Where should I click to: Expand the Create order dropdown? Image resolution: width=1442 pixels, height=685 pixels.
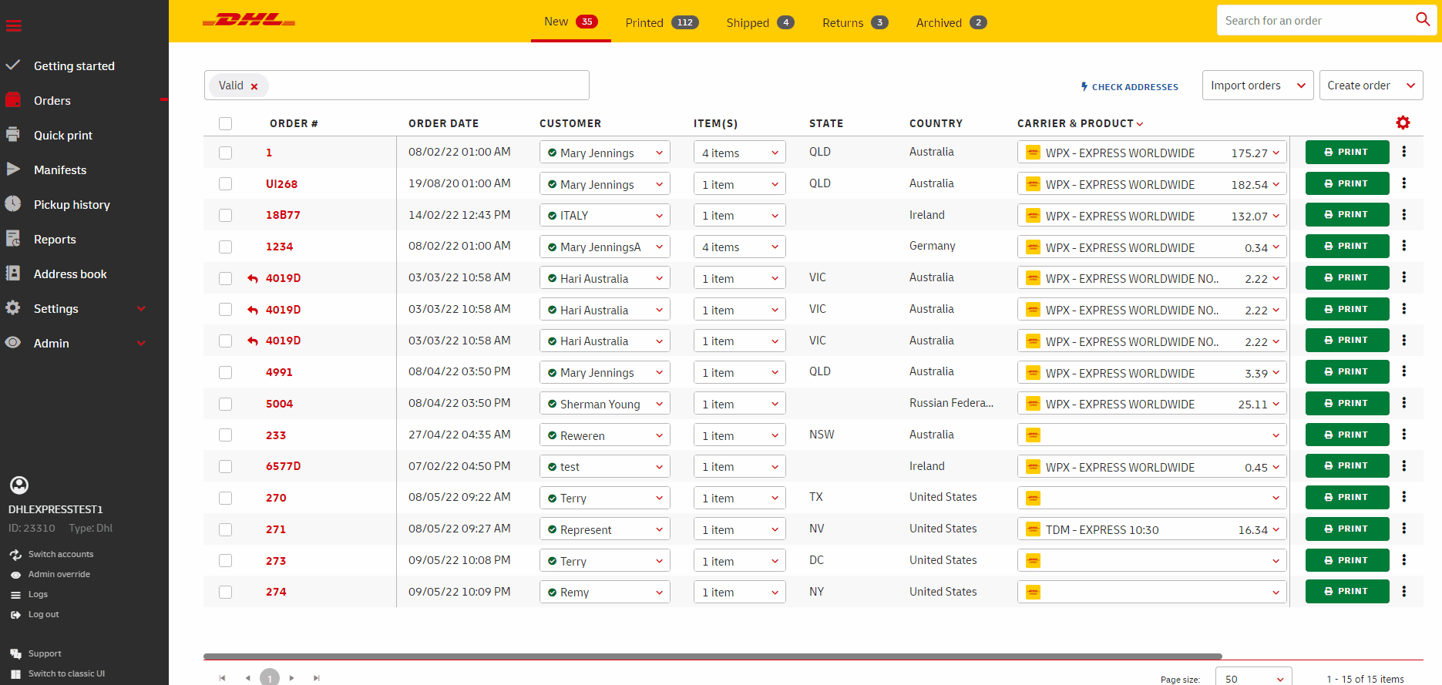click(x=1371, y=86)
